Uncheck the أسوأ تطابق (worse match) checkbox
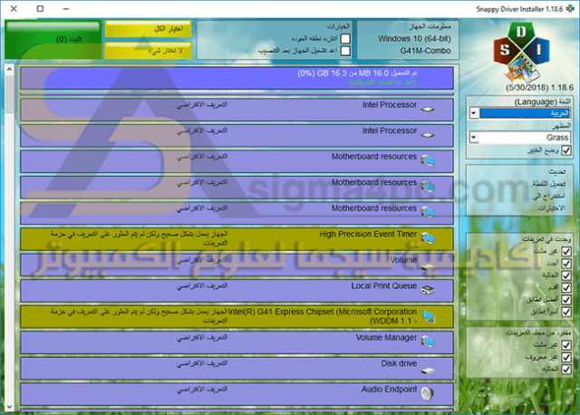 click(565, 312)
